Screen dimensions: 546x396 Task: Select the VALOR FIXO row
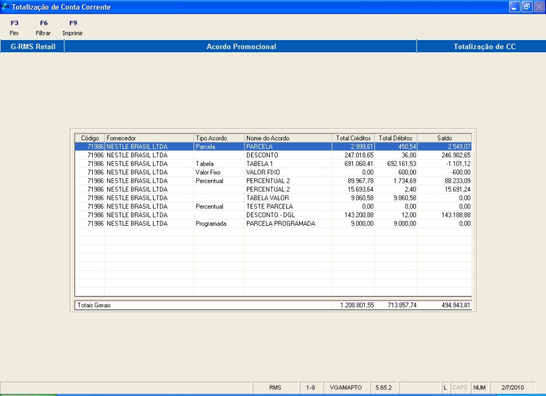(274, 172)
